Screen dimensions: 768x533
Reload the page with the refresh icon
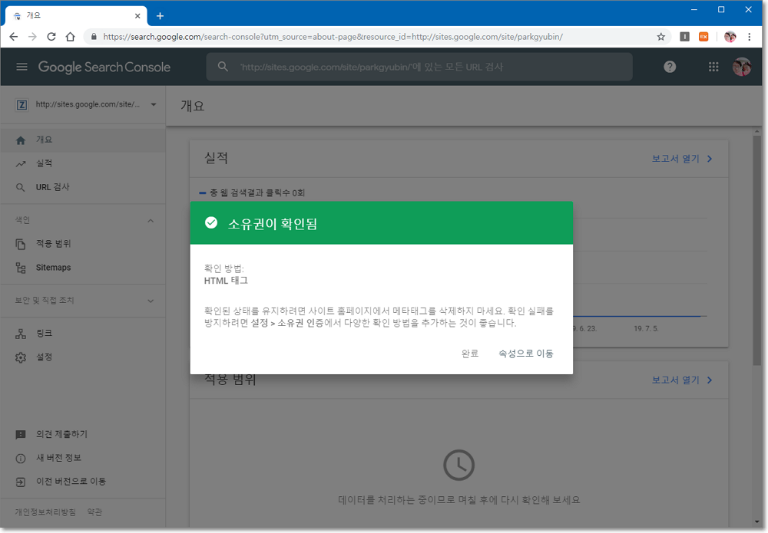51,37
